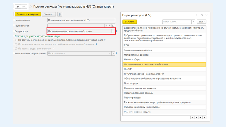Focus the Наименование input field
This screenshot has width=226, height=127.
(81, 20)
